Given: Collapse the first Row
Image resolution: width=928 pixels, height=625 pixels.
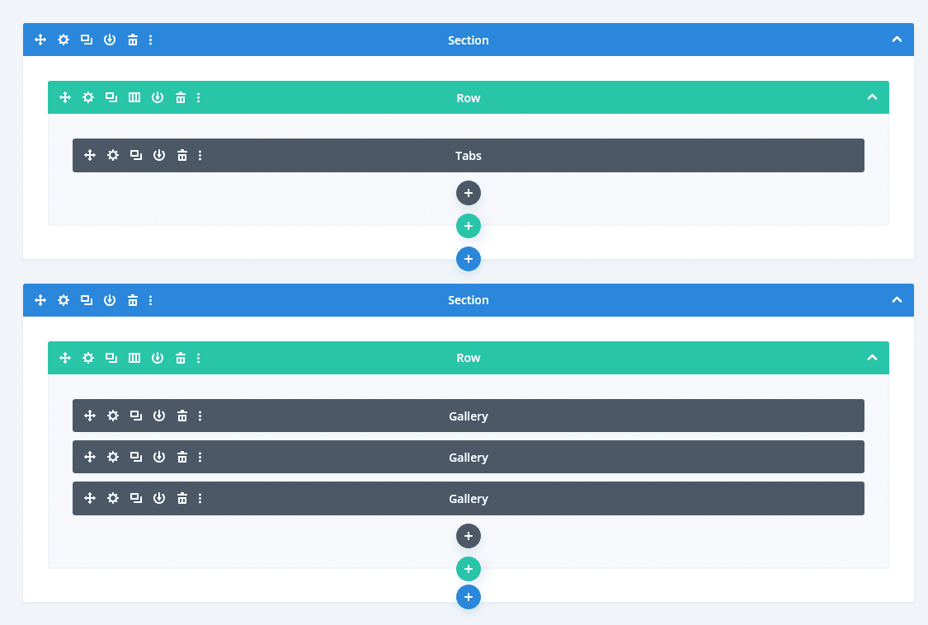Looking at the screenshot, I should (872, 97).
